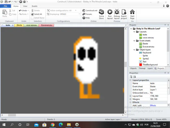Open the File menu

(x=5, y=6)
